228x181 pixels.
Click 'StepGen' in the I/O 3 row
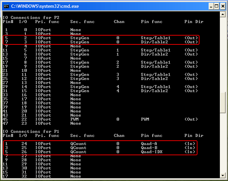pyautogui.click(x=80, y=42)
